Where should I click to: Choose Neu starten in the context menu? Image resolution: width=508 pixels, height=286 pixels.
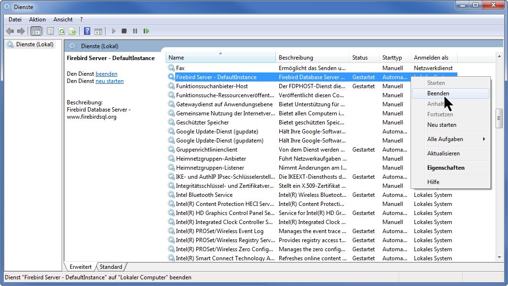click(x=450, y=124)
